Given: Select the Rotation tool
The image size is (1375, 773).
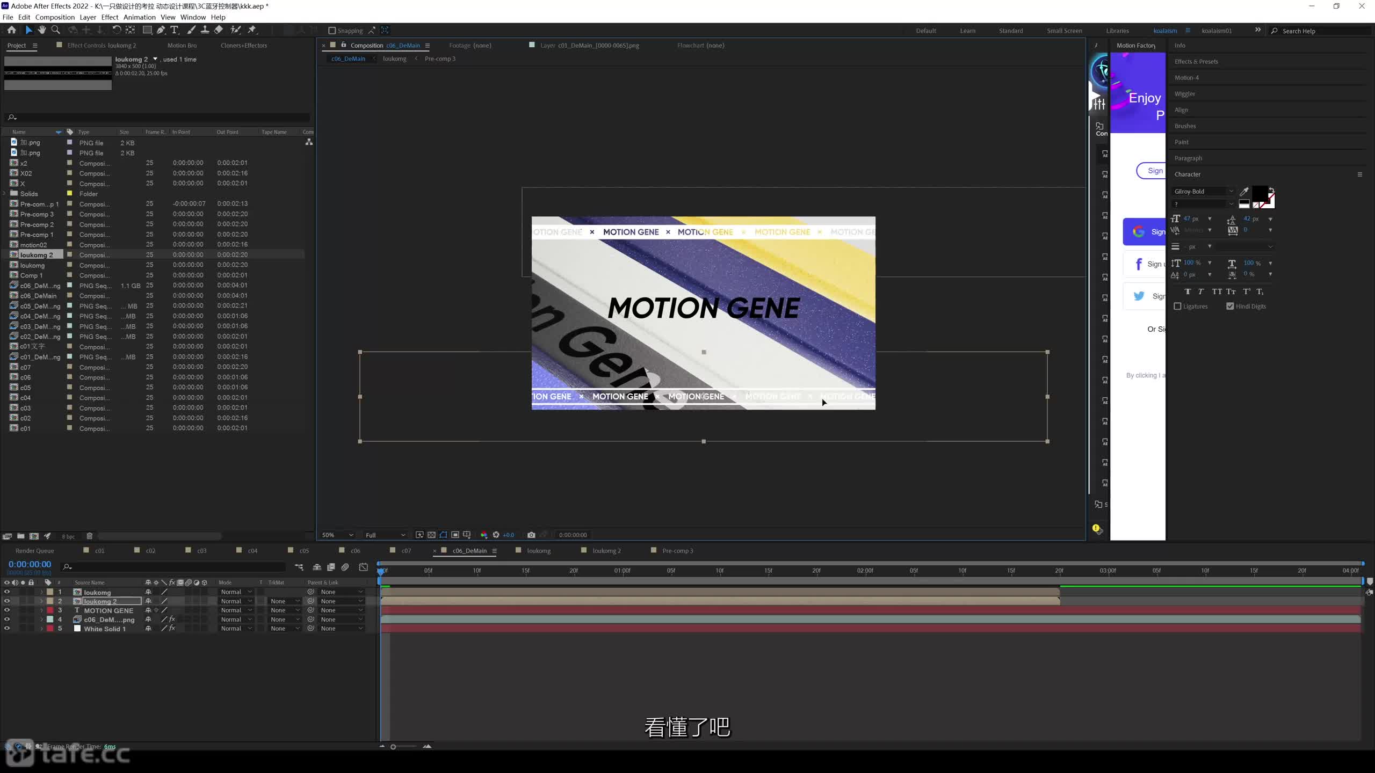Looking at the screenshot, I should [116, 30].
